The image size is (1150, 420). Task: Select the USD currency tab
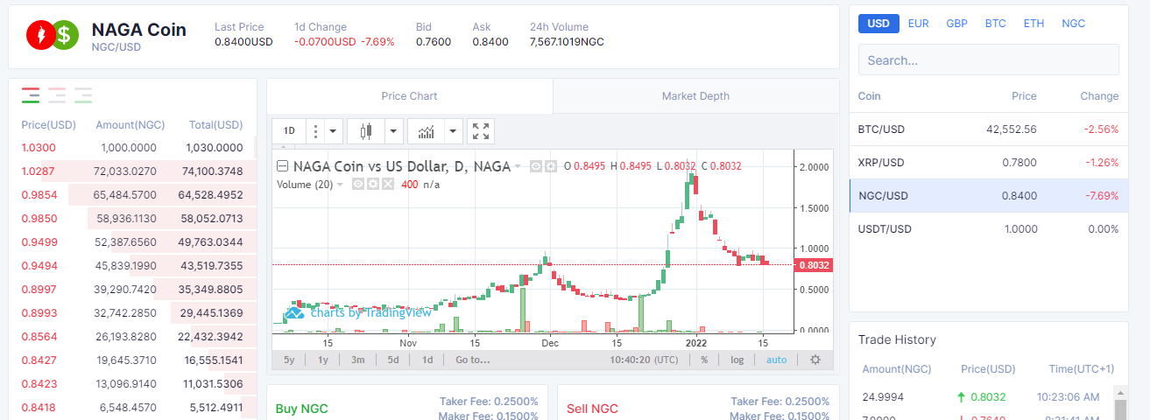coord(878,24)
